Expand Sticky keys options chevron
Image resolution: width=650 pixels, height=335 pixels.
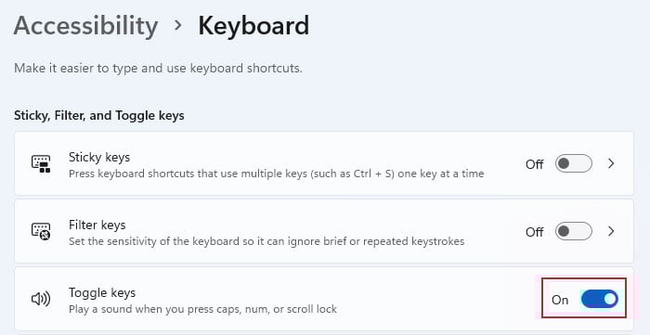pyautogui.click(x=611, y=163)
